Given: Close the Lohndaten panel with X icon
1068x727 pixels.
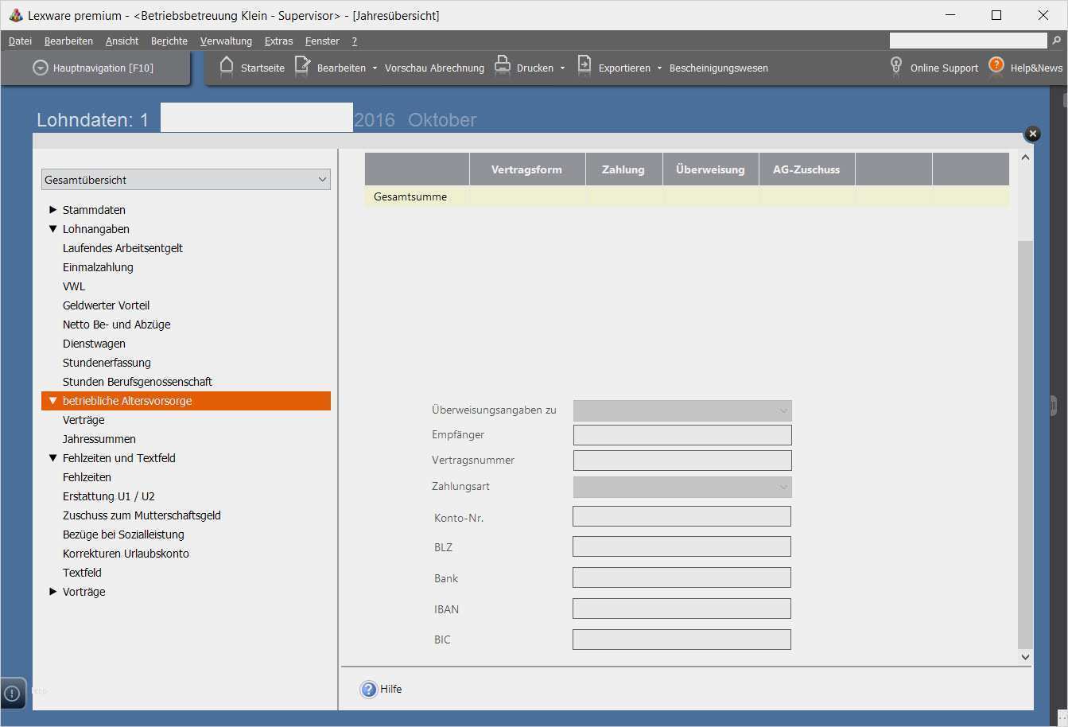Looking at the screenshot, I should [x=1032, y=134].
